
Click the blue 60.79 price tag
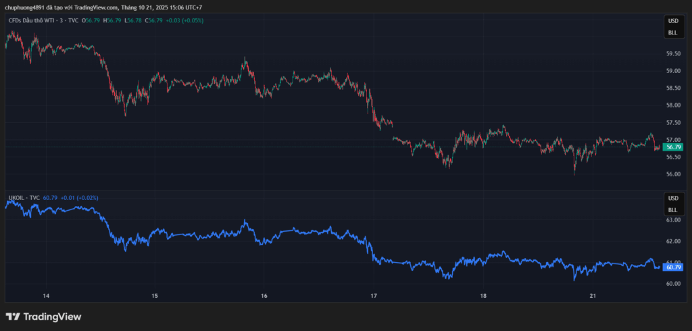[672, 267]
